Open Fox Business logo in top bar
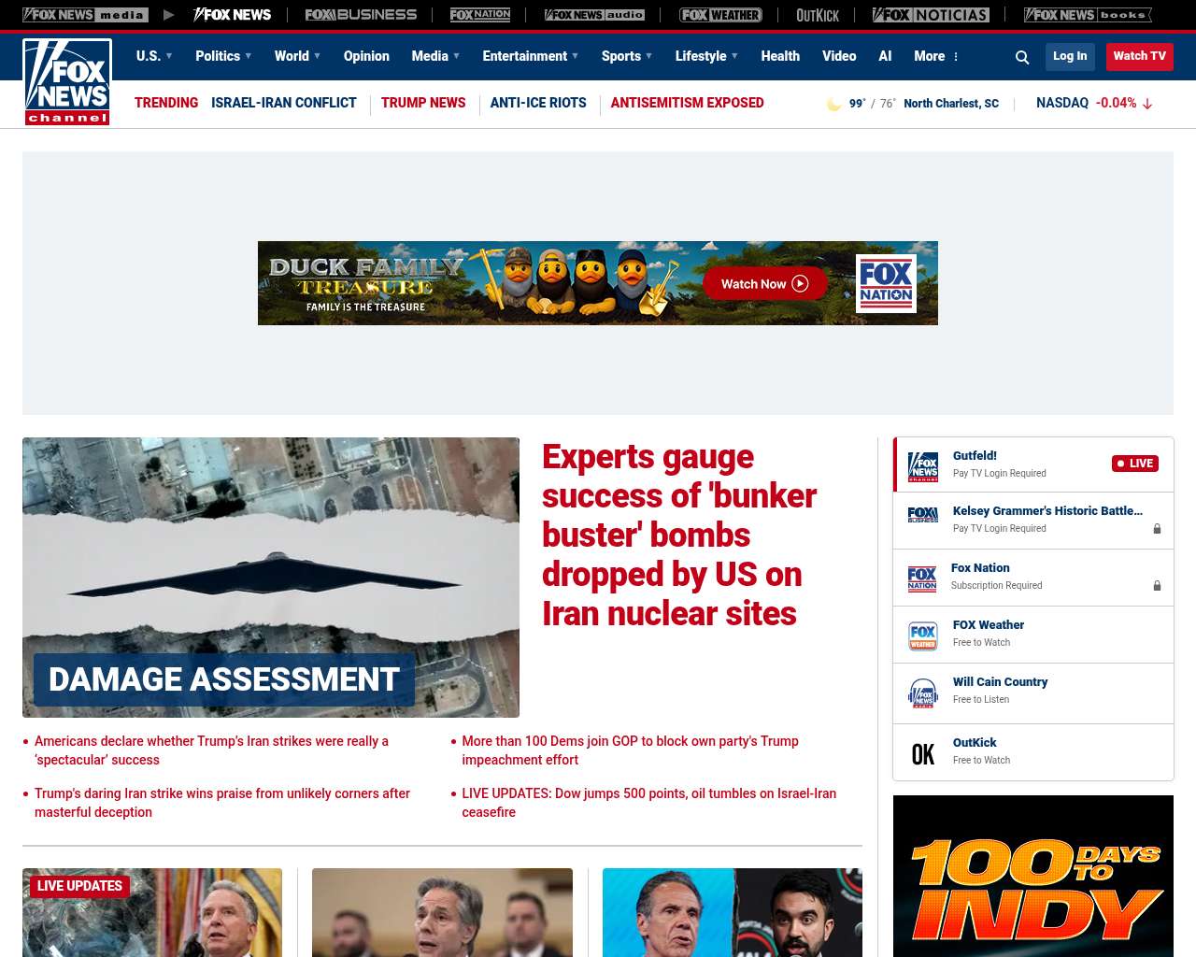The image size is (1196, 957). pyautogui.click(x=361, y=15)
